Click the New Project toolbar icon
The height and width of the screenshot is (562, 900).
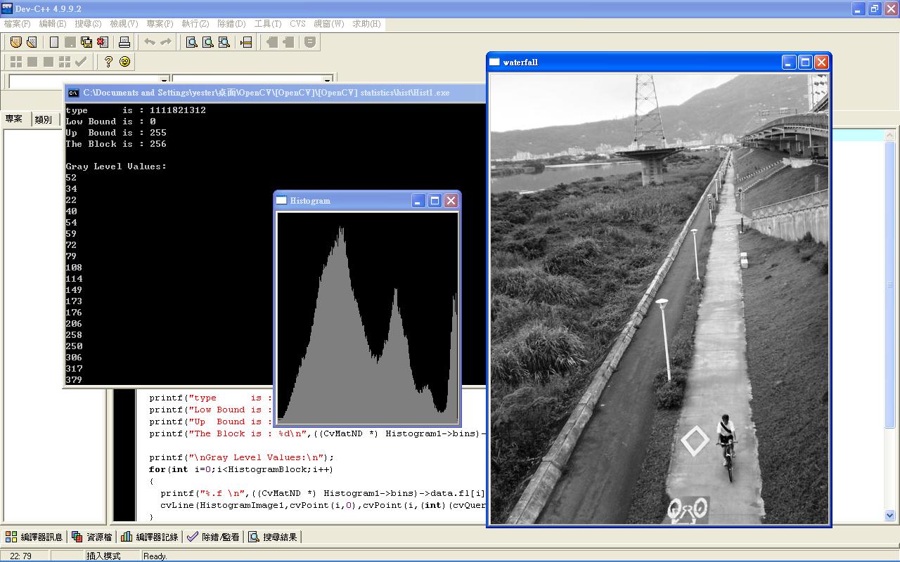[15, 42]
